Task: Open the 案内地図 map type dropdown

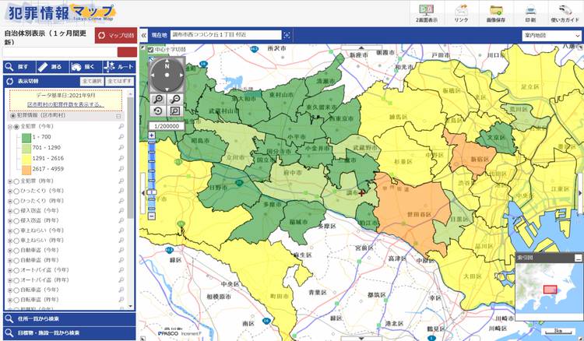Action: (551, 36)
